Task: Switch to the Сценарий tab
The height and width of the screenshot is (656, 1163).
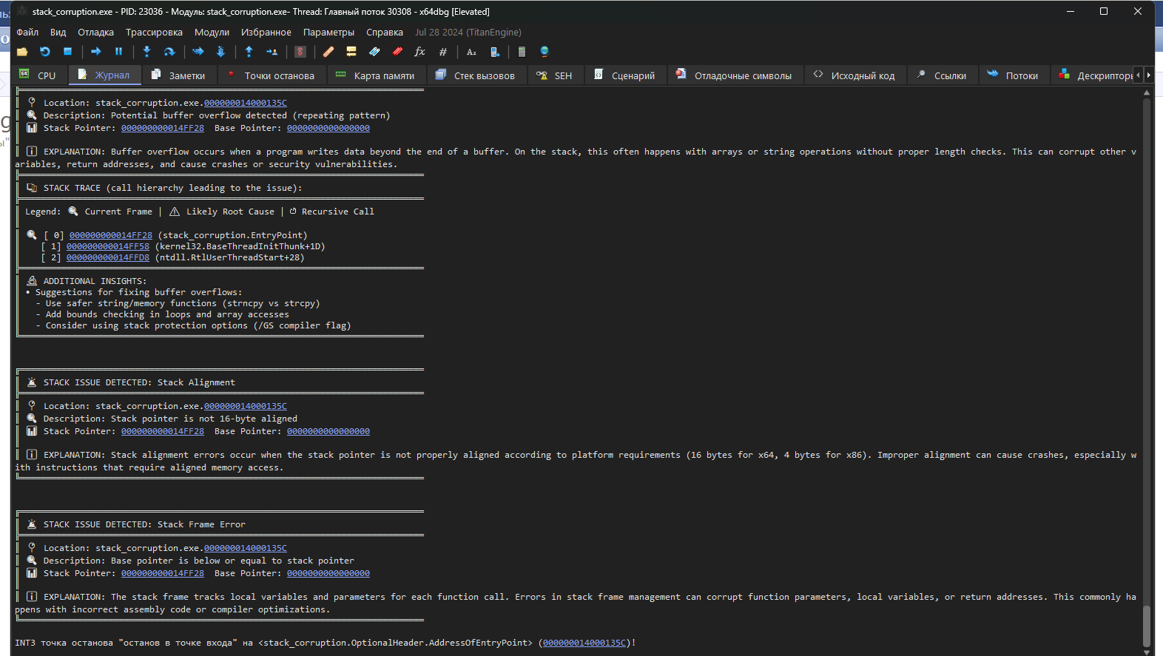Action: pos(625,75)
